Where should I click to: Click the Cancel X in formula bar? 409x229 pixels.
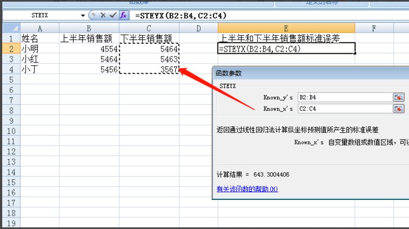pyautogui.click(x=103, y=15)
